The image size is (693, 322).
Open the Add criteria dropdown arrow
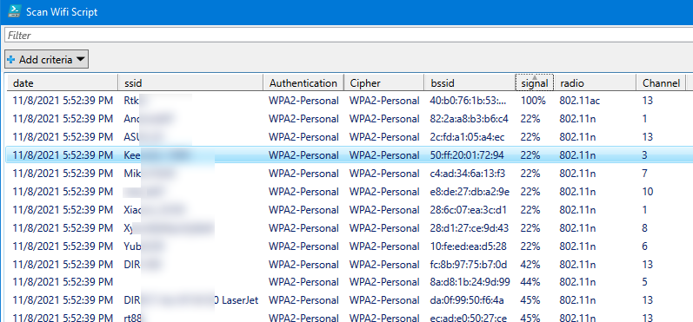[81, 60]
